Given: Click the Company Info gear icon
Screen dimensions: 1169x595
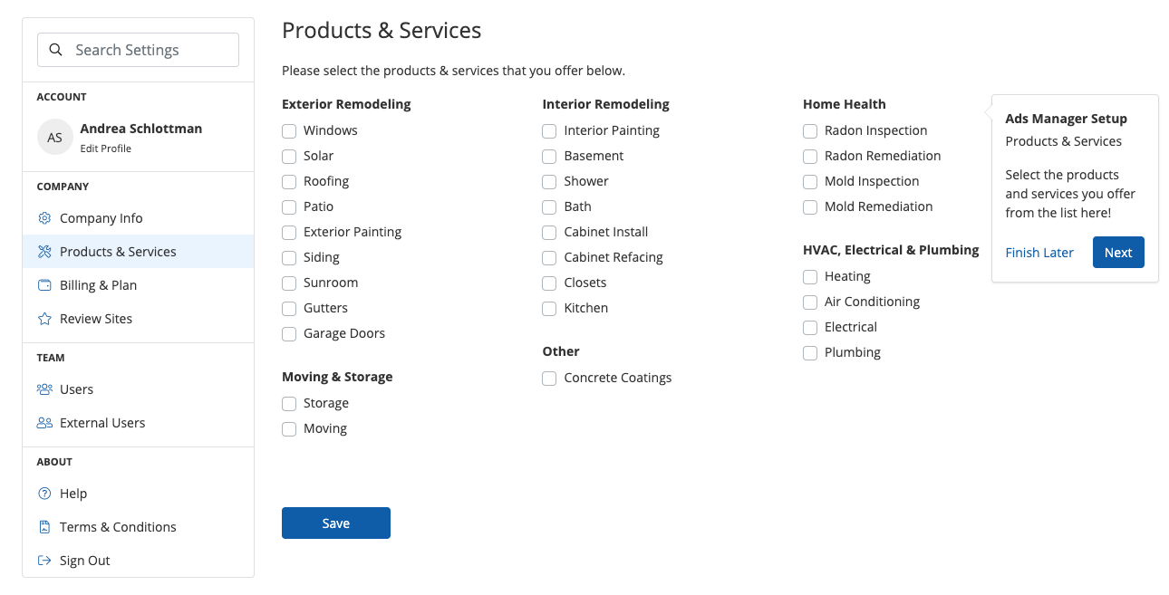Looking at the screenshot, I should pyautogui.click(x=44, y=218).
